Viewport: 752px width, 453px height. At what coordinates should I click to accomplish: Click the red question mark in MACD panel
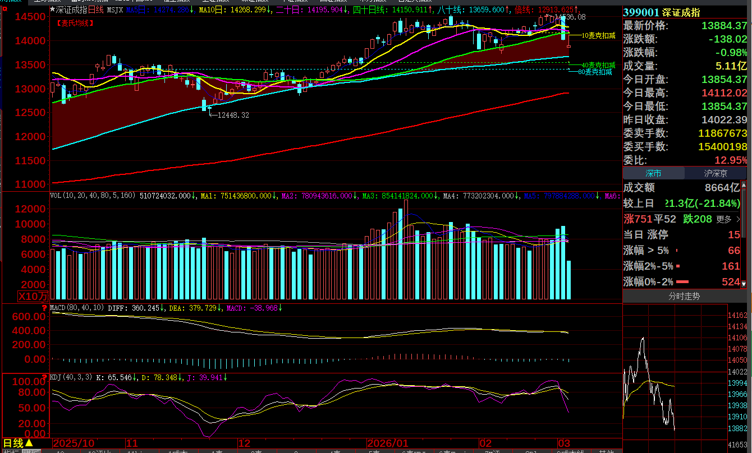(x=44, y=307)
